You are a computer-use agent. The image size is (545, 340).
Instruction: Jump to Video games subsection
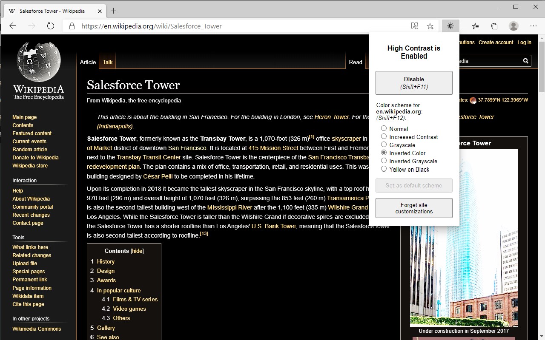[129, 309]
